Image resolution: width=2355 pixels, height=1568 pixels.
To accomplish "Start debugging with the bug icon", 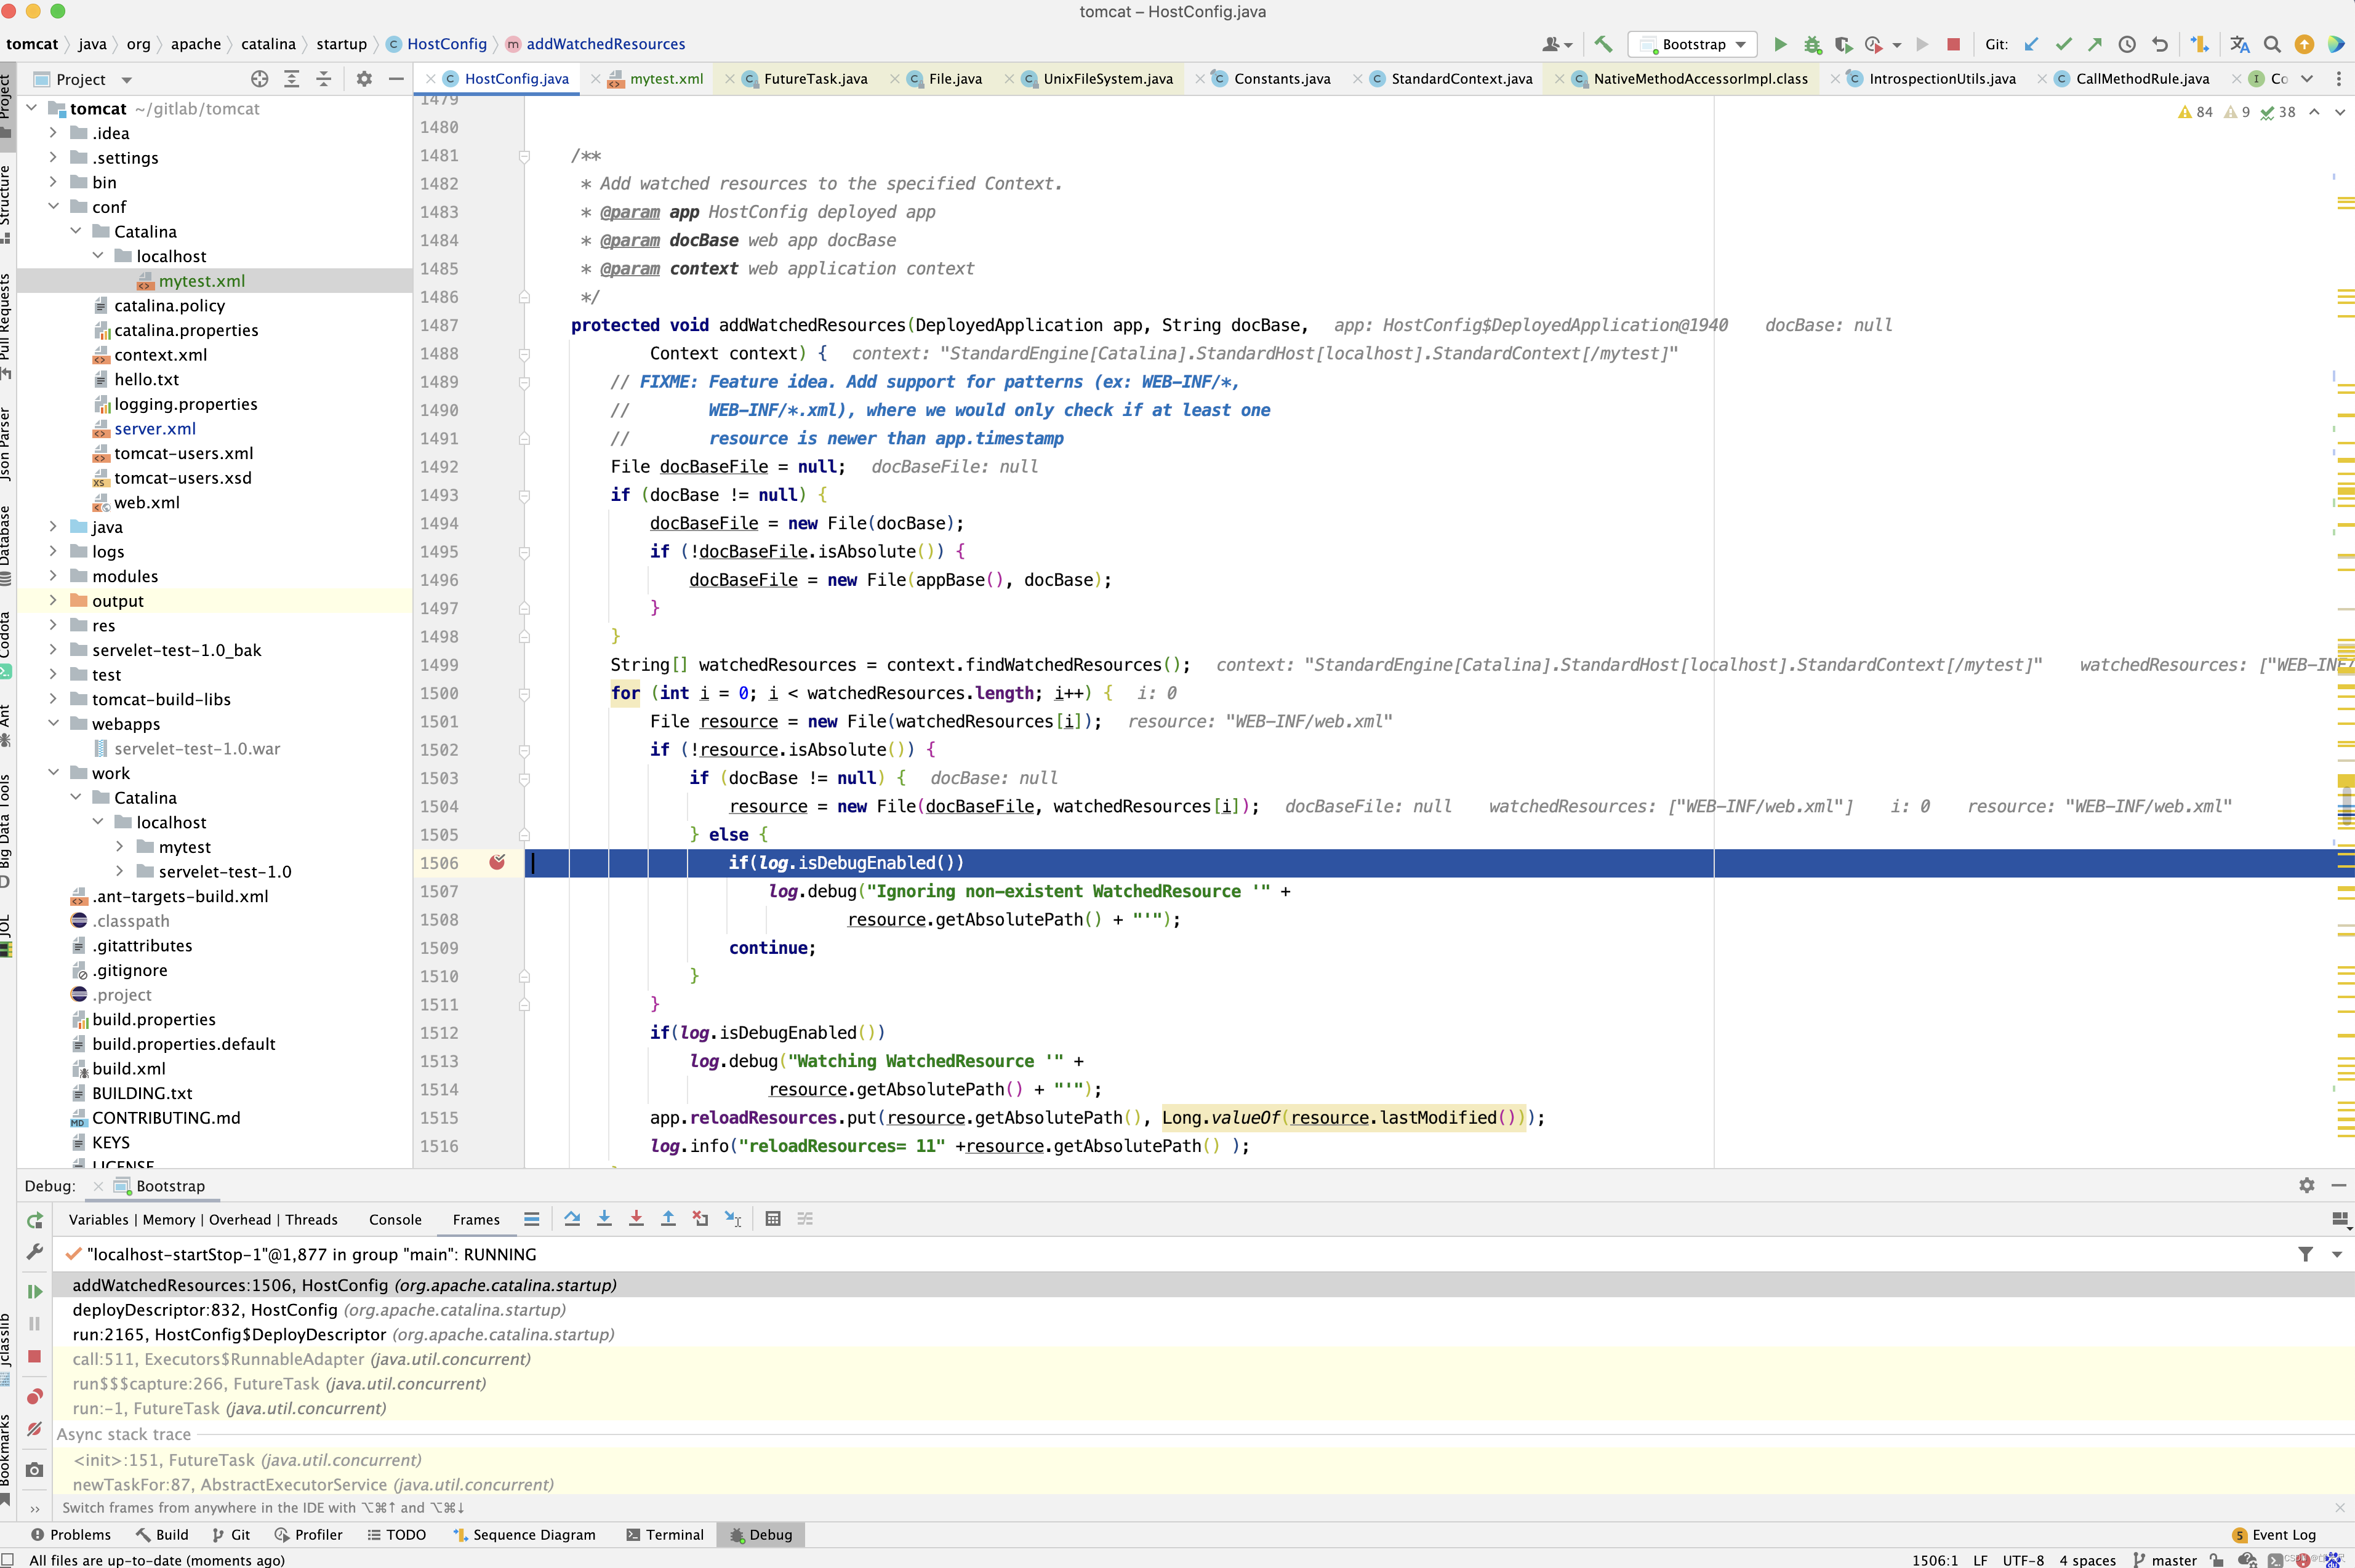I will [1812, 44].
